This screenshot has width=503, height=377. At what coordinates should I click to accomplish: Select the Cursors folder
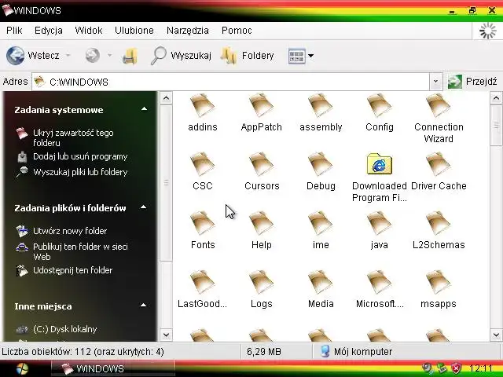(x=262, y=171)
